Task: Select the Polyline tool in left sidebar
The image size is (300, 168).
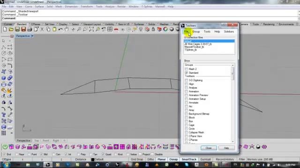Action: [4, 47]
